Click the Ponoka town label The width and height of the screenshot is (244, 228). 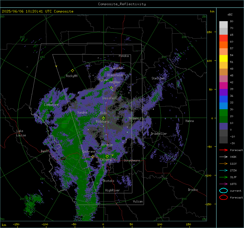click(x=124, y=56)
